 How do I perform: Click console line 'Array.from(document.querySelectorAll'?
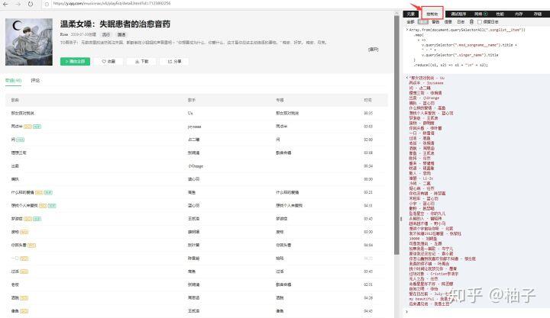467,30
